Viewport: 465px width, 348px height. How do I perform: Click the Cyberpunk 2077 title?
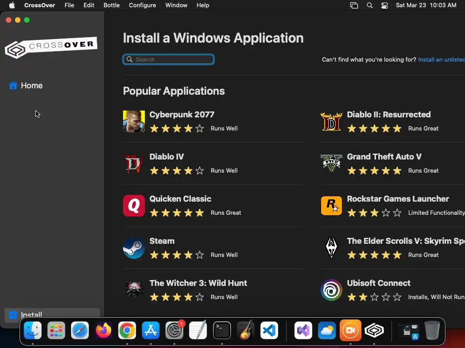(182, 115)
